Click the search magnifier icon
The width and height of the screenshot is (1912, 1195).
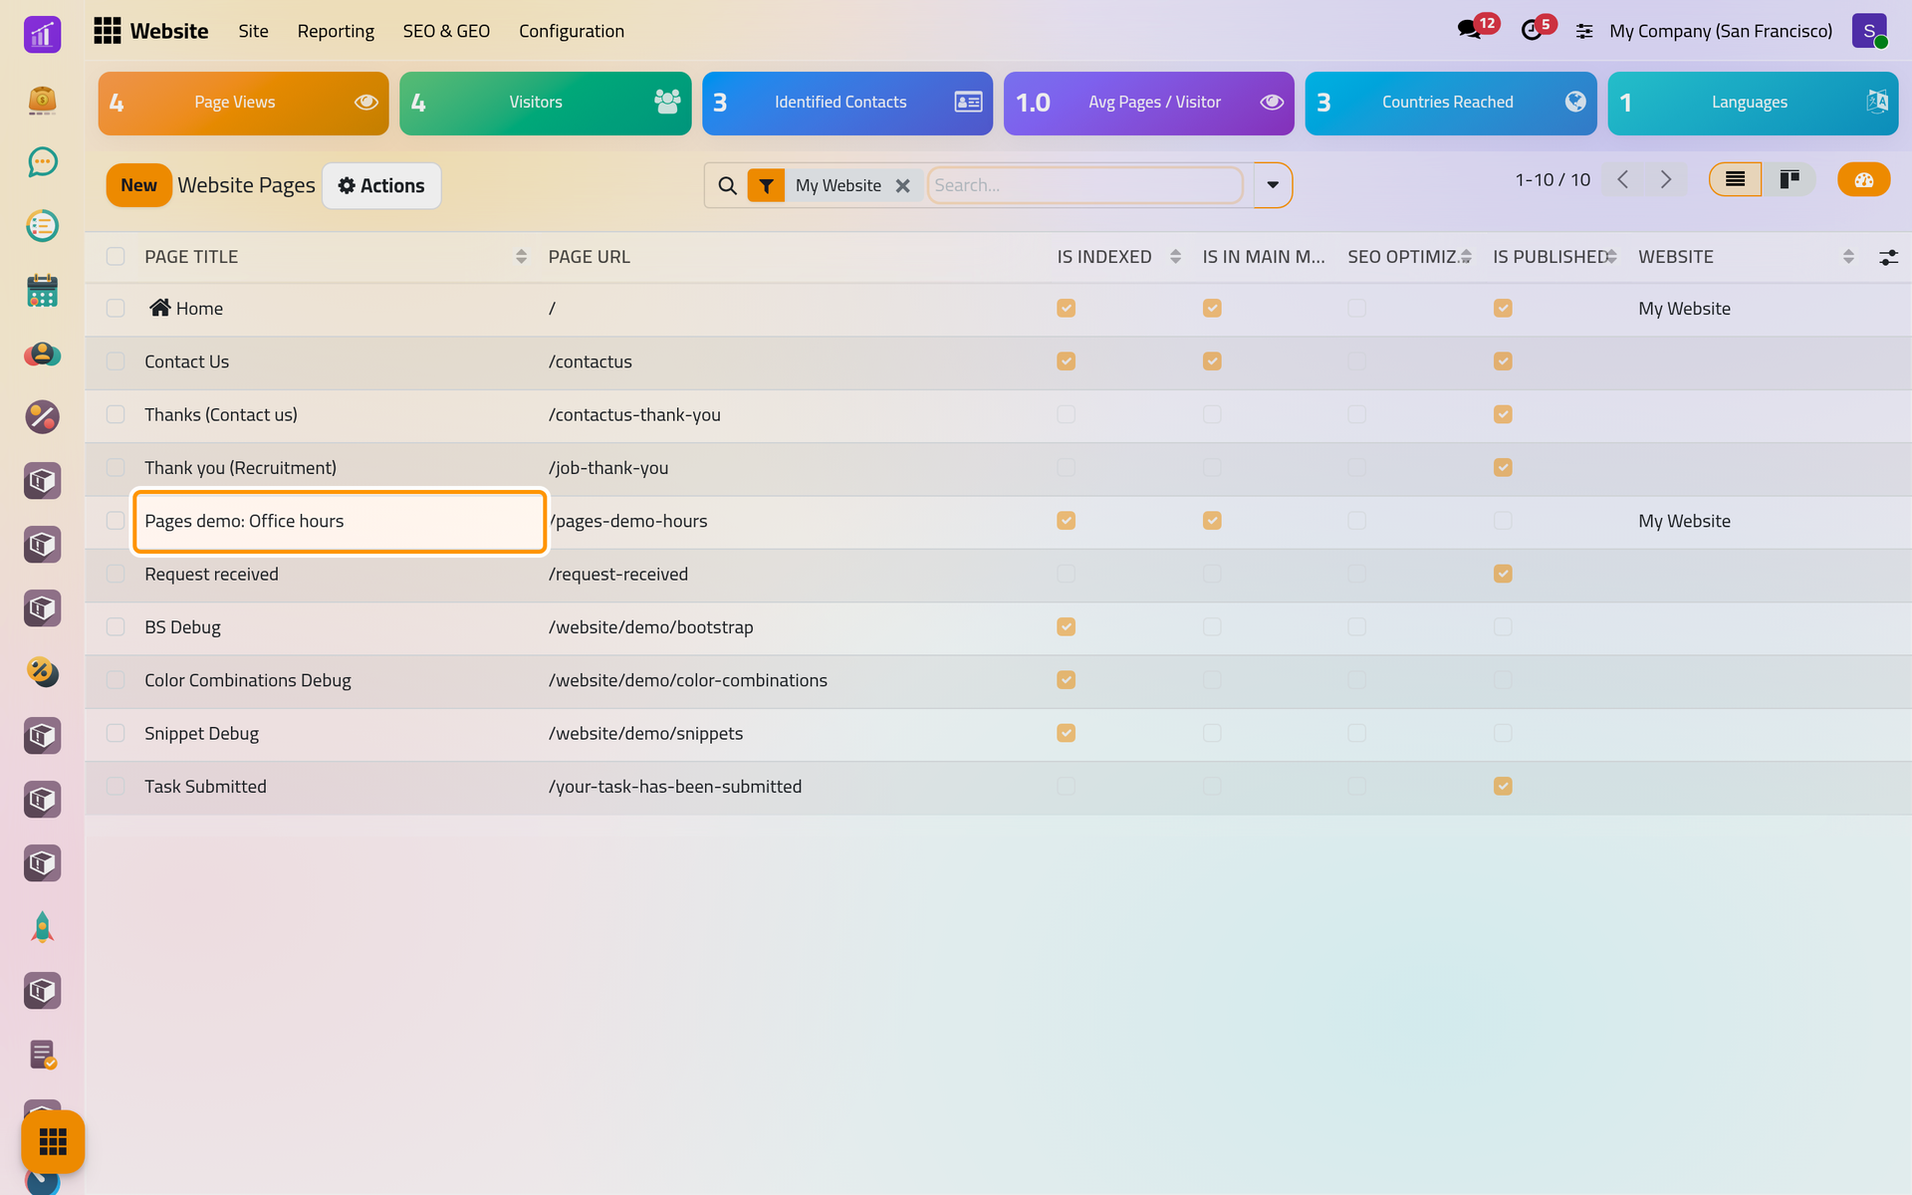[x=727, y=185]
